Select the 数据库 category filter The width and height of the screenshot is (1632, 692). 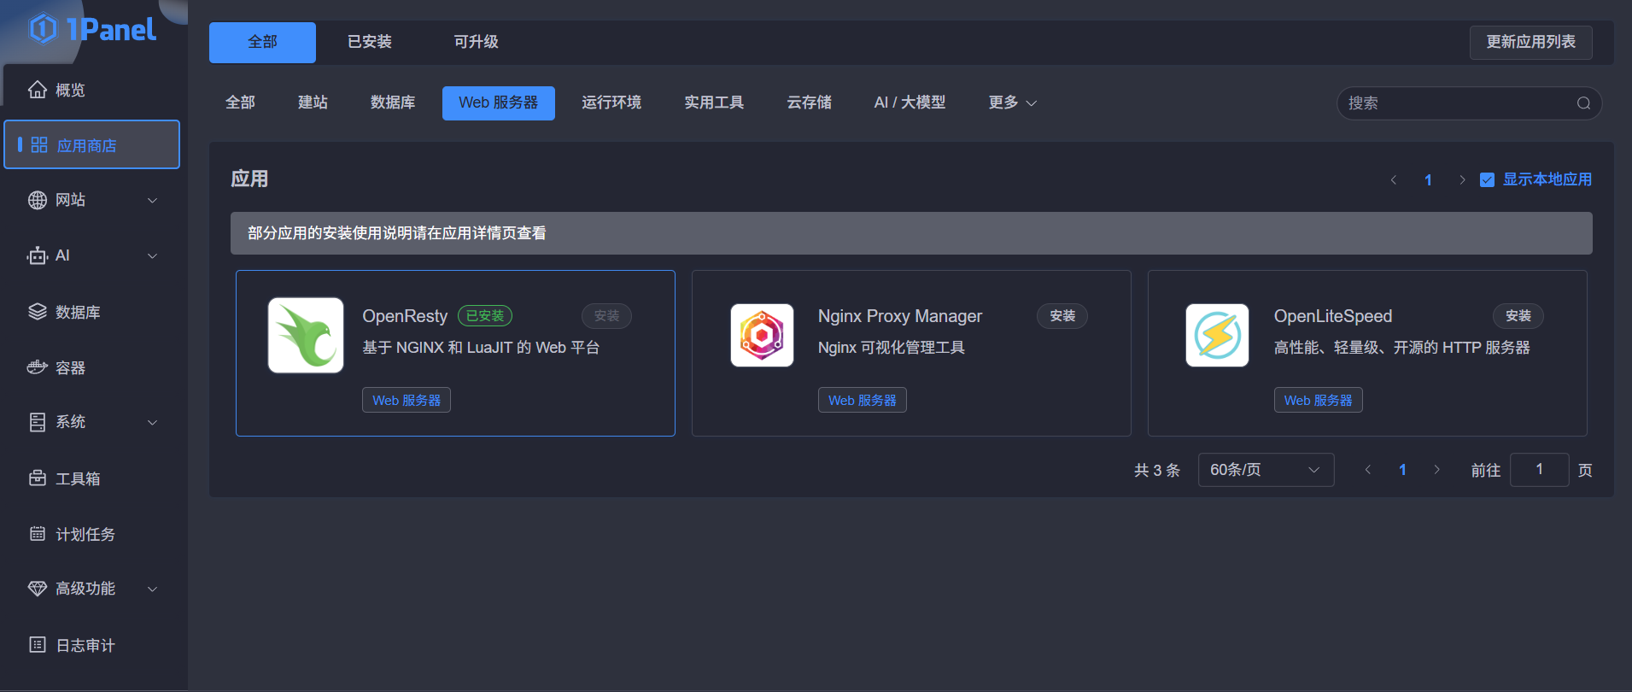pos(393,103)
